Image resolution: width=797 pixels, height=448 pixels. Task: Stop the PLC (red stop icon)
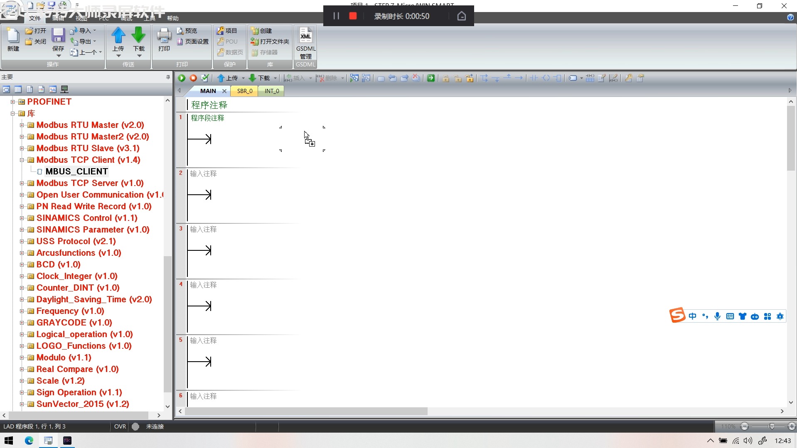pos(193,78)
